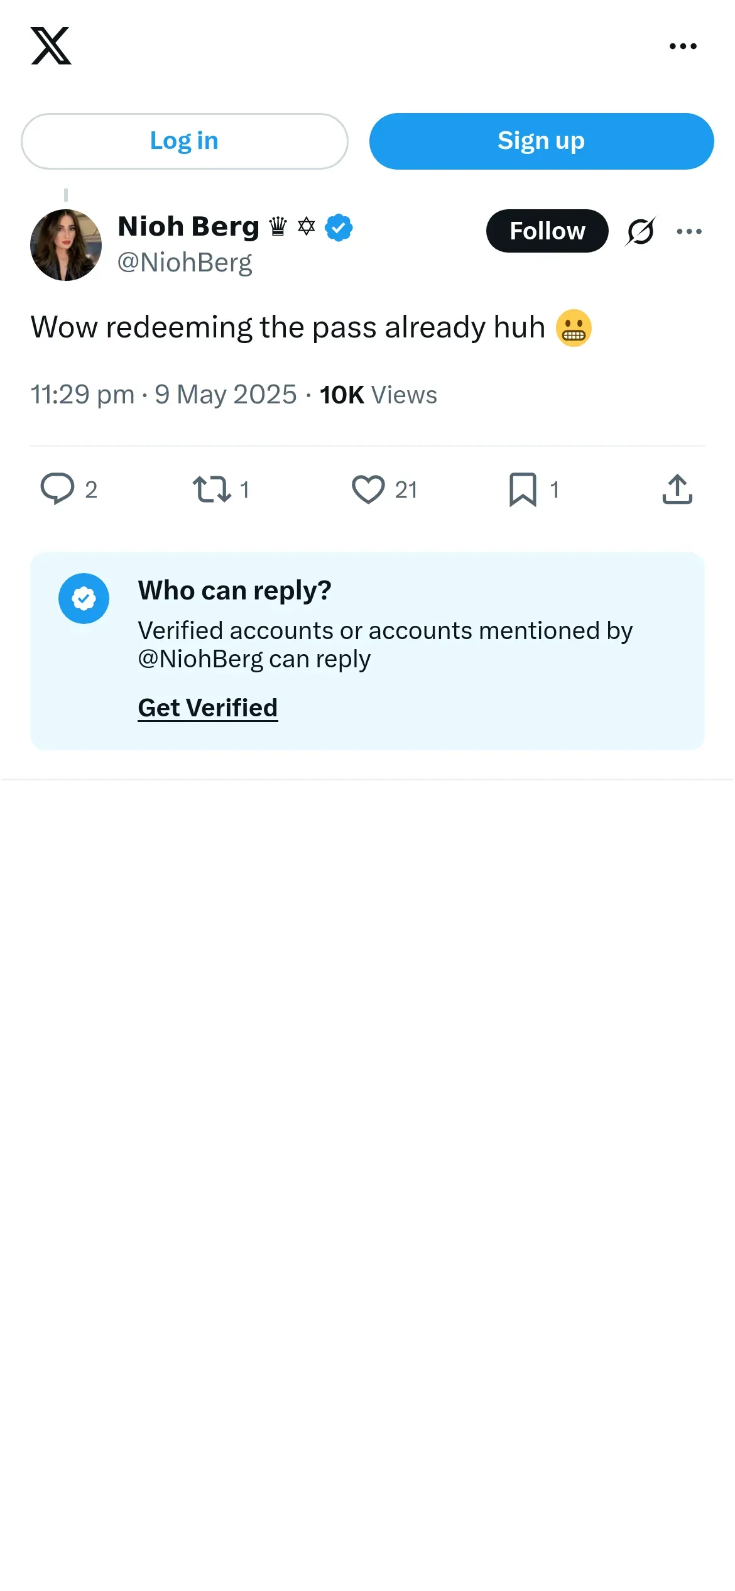Open the post's three-dot menu

[x=689, y=231]
